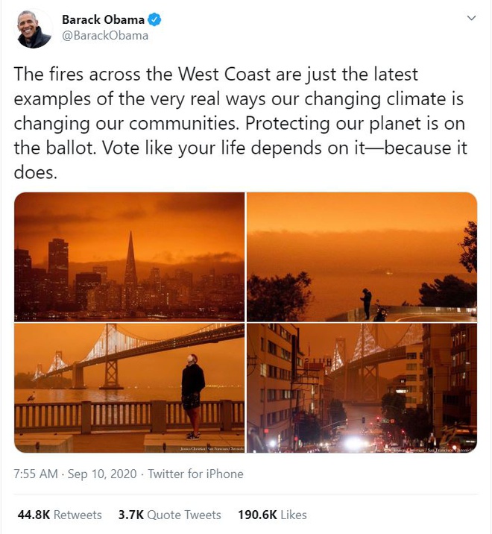Open the Barack Obama display name link
Screen dimensions: 492x534
[104, 19]
